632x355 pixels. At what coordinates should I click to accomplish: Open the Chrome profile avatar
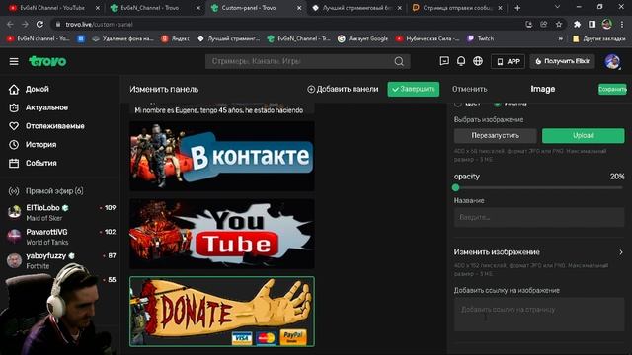pyautogui.click(x=607, y=24)
